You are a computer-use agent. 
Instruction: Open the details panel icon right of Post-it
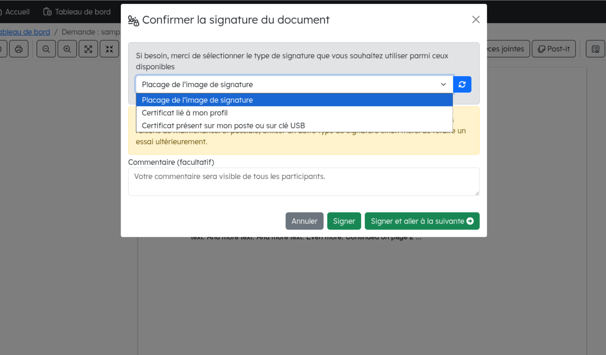595,49
